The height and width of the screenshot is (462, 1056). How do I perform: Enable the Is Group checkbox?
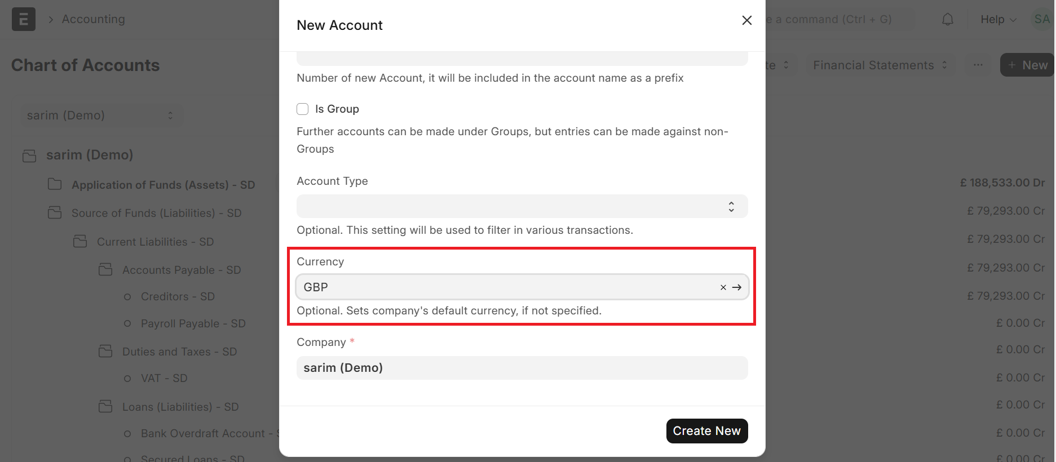coord(303,109)
